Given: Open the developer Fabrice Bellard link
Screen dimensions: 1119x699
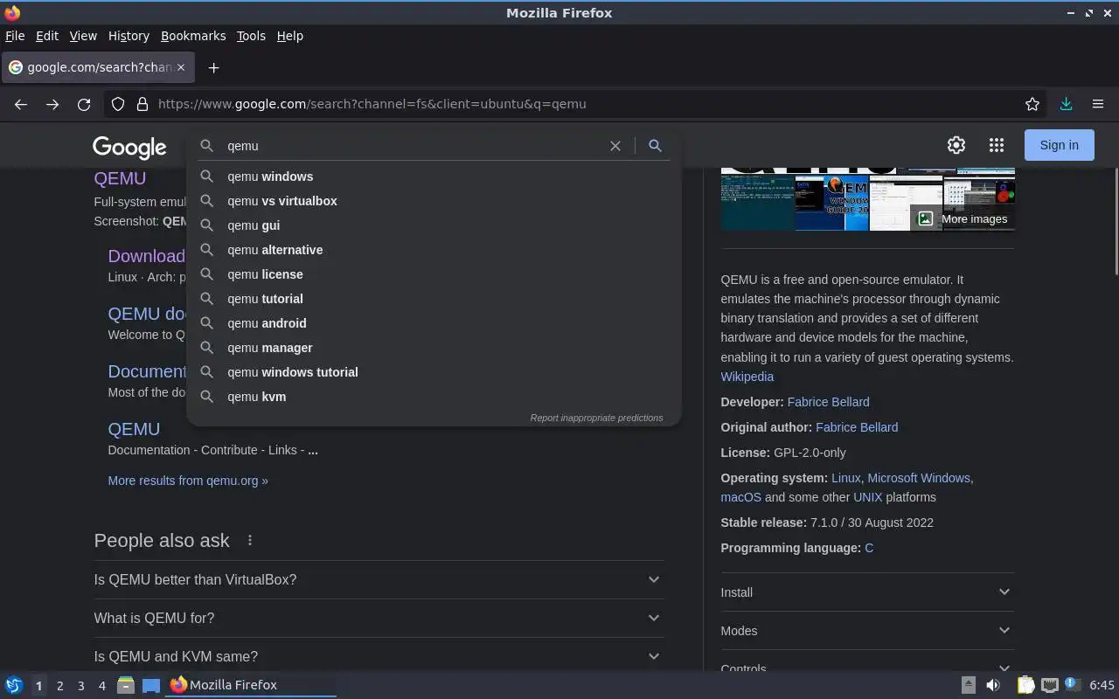Looking at the screenshot, I should [x=828, y=402].
